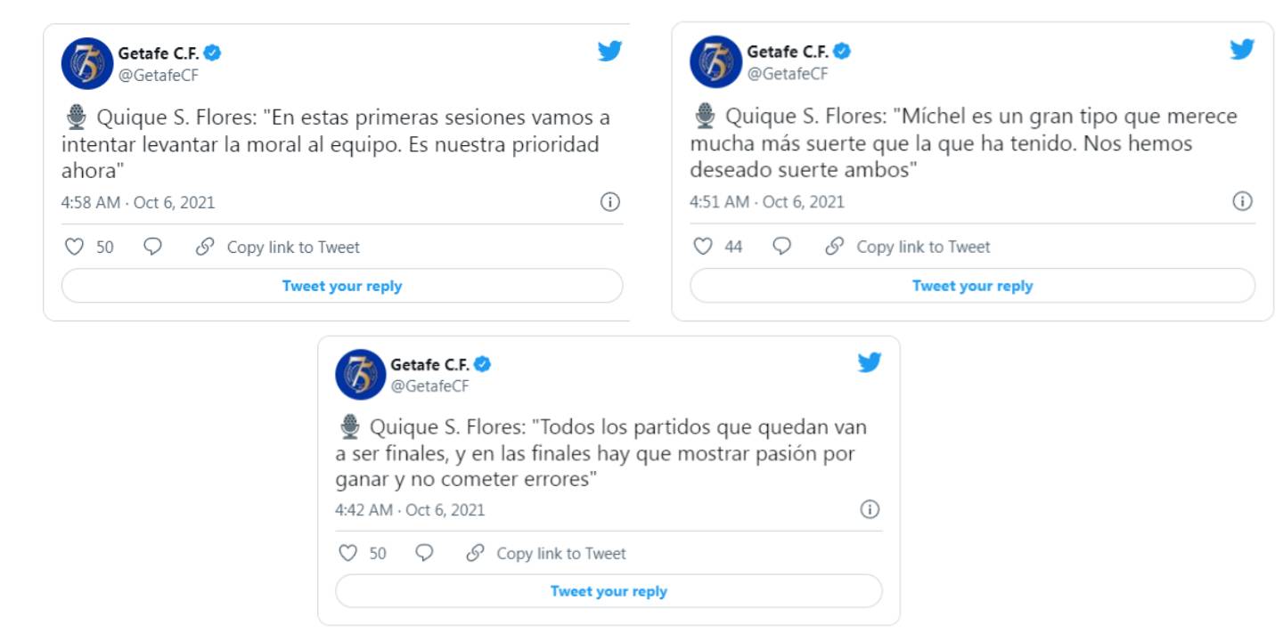Copy link to Tweet about levantar la moral
Image resolution: width=1283 pixels, height=641 pixels.
tap(278, 247)
